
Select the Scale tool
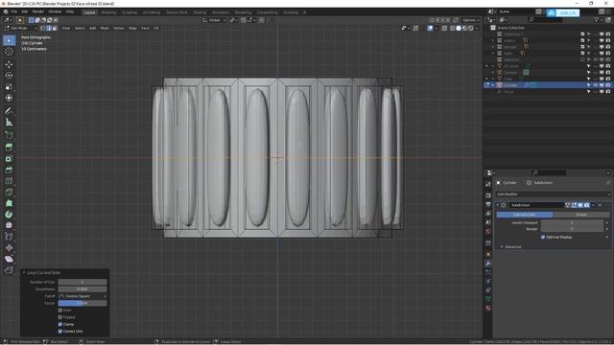pyautogui.click(x=9, y=87)
